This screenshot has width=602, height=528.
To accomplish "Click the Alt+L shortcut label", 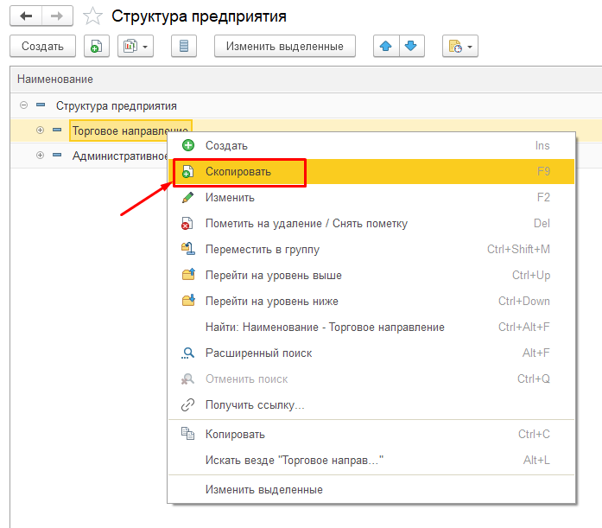I will coord(536,460).
